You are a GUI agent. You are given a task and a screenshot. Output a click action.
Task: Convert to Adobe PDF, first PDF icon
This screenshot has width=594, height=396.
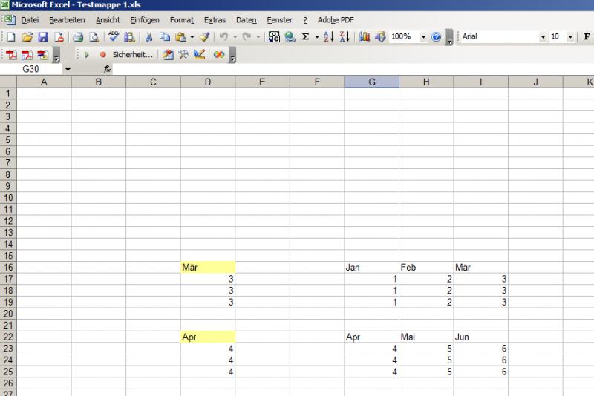click(11, 55)
